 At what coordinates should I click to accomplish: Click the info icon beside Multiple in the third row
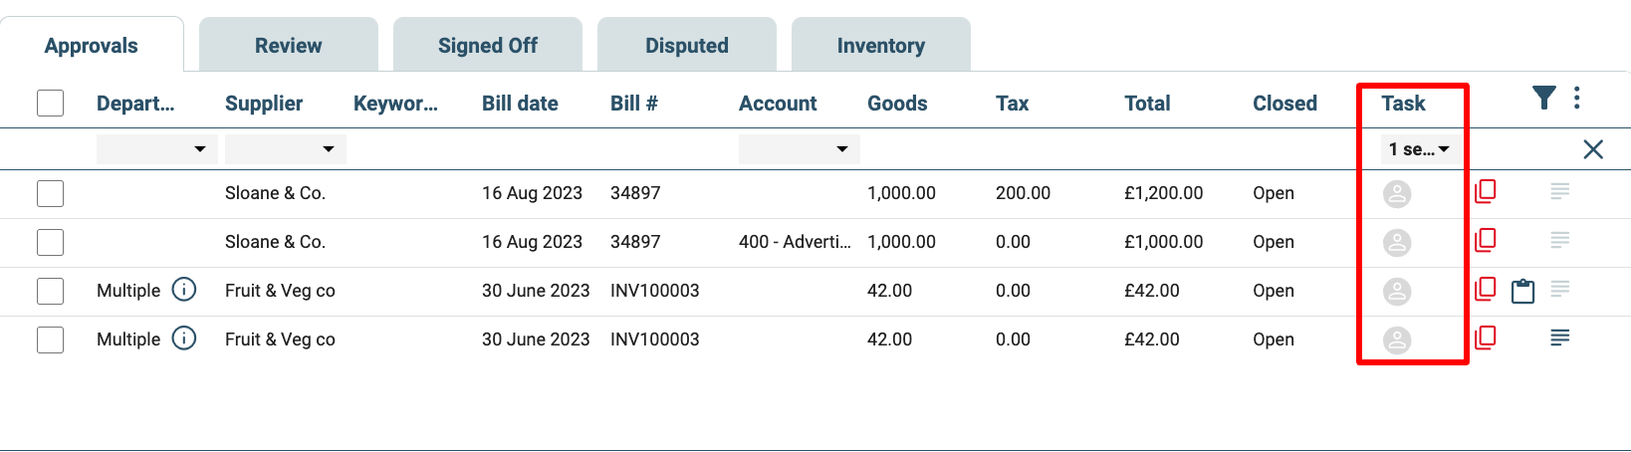click(x=184, y=290)
